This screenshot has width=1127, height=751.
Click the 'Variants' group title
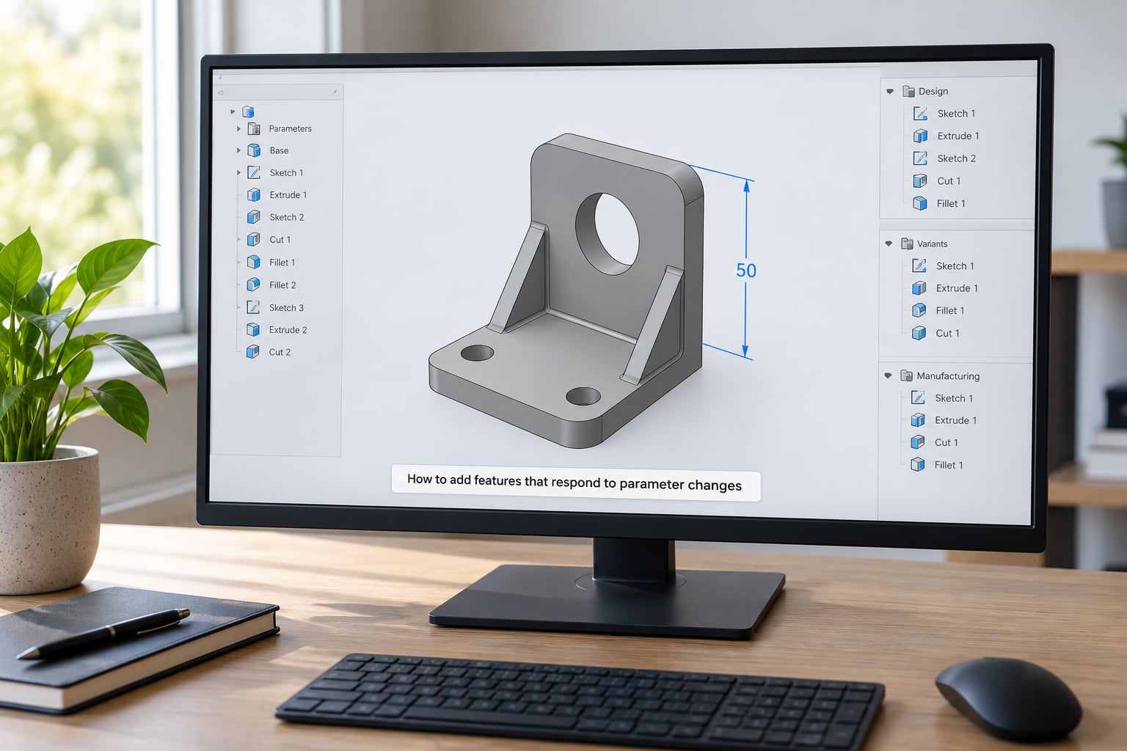pyautogui.click(x=932, y=243)
